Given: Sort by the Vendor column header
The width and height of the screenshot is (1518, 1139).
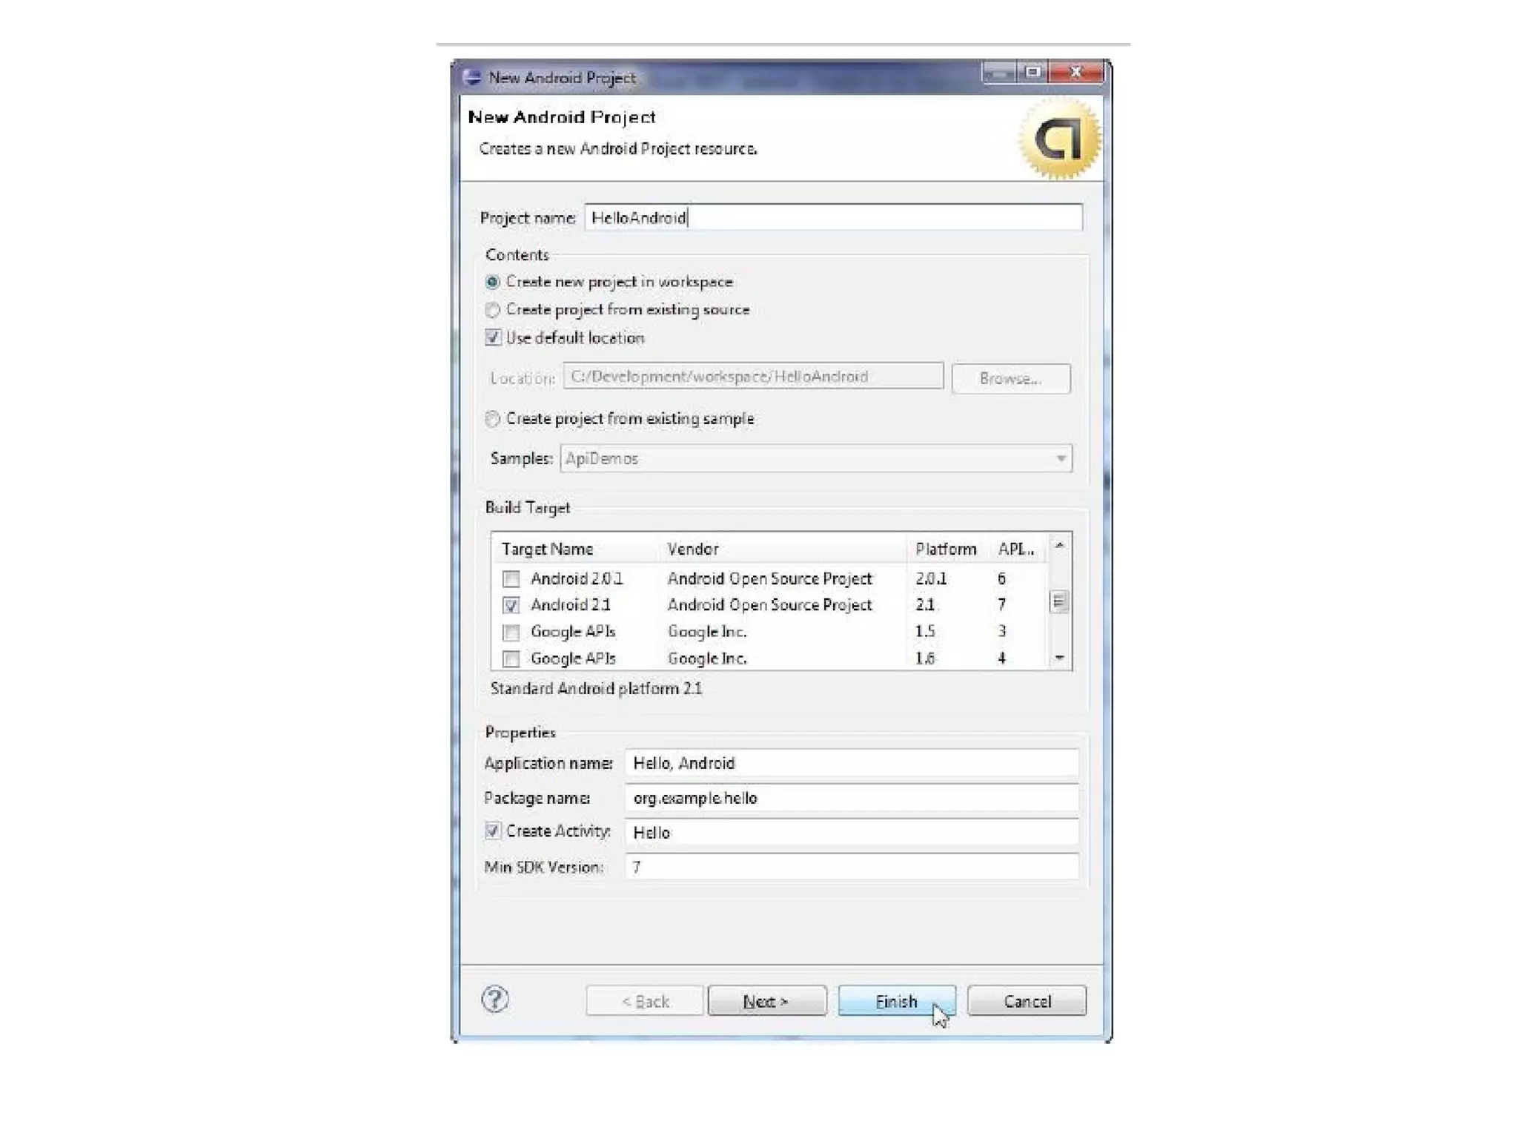Looking at the screenshot, I should pos(692,549).
